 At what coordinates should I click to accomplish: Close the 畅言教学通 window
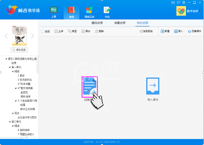pyautogui.click(x=200, y=2)
